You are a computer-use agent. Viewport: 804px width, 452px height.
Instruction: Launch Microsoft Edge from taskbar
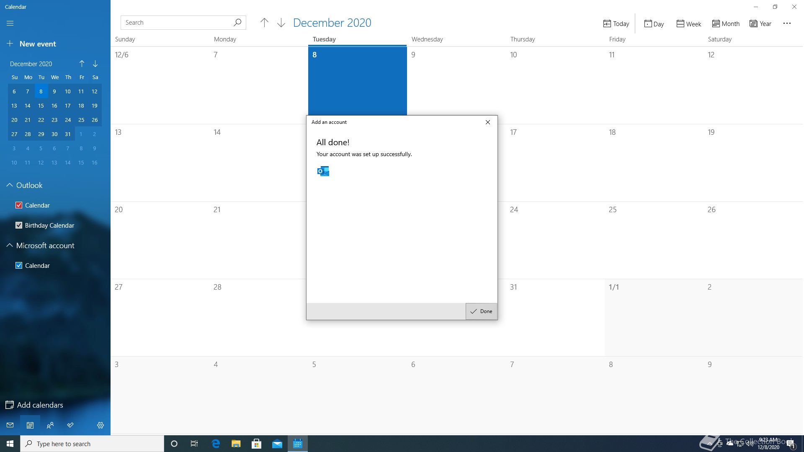click(216, 444)
